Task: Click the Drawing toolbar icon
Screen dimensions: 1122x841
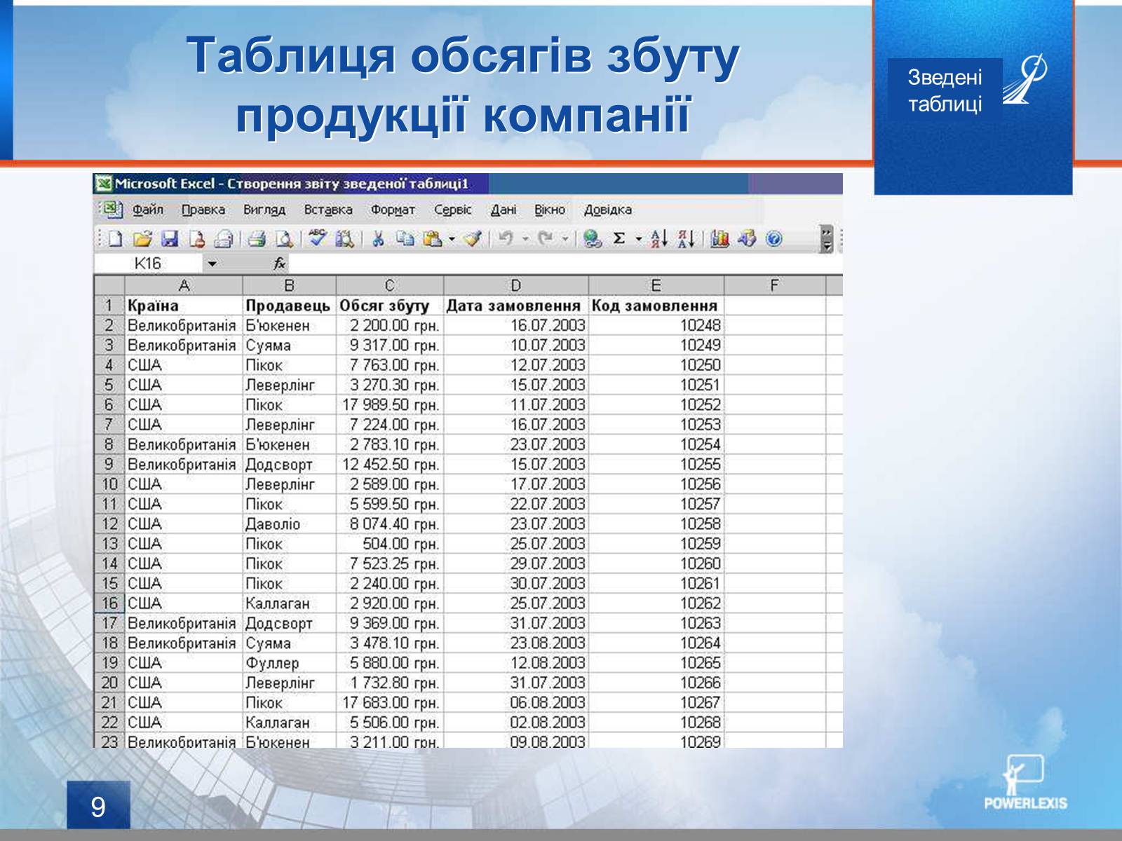Action: click(747, 240)
